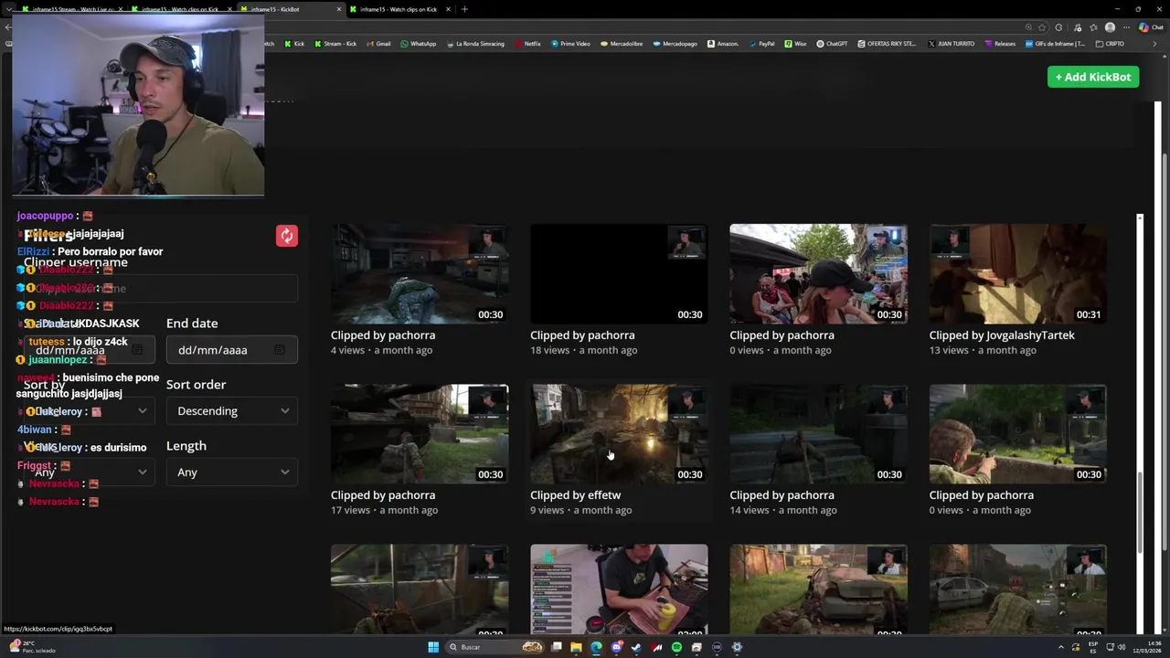Click the favorites star in address bar
1170x658 pixels.
point(1042,27)
